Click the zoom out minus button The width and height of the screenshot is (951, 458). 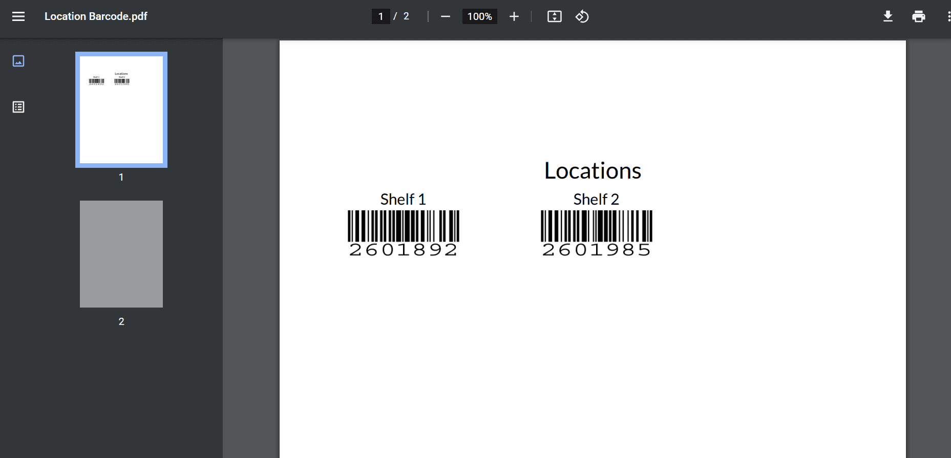(x=446, y=16)
